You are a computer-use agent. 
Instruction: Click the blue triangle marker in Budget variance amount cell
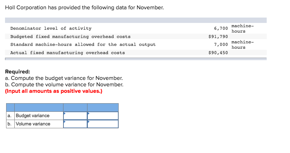65,113
